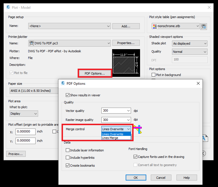The height and width of the screenshot is (187, 218).
Task: Click the plot offset X input field
Action: click(25, 132)
